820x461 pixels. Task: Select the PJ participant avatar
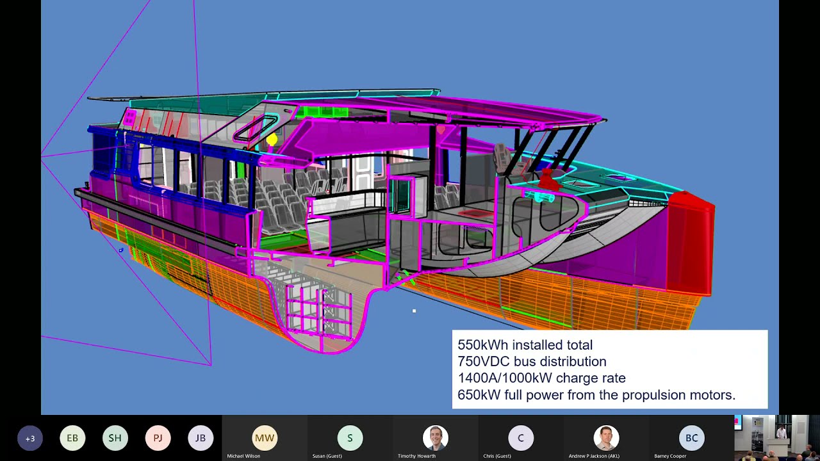click(158, 439)
